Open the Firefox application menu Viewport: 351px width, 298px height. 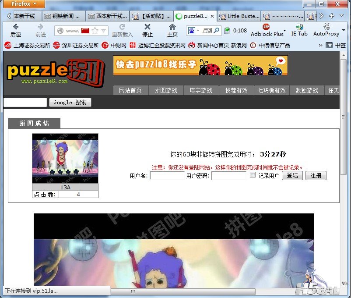tap(24, 4)
